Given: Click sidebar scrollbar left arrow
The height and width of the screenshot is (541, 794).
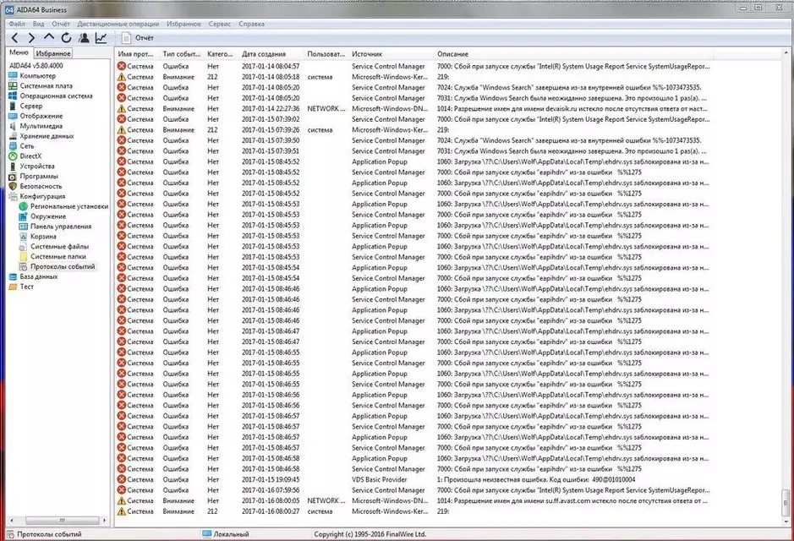Looking at the screenshot, I should point(12,520).
